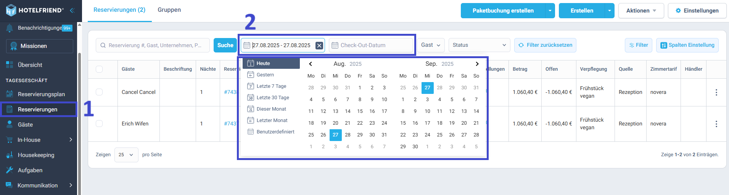The height and width of the screenshot is (195, 729).
Task: Focus the Check-Out-Datum field
Action: [371, 45]
